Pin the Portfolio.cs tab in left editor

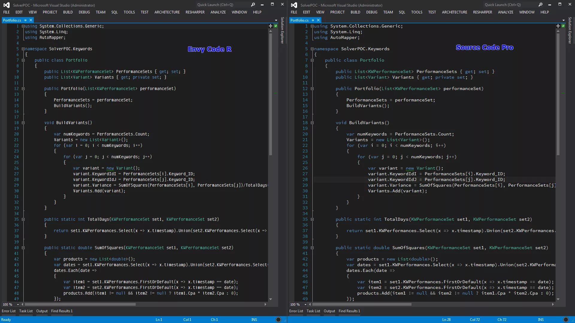point(25,20)
